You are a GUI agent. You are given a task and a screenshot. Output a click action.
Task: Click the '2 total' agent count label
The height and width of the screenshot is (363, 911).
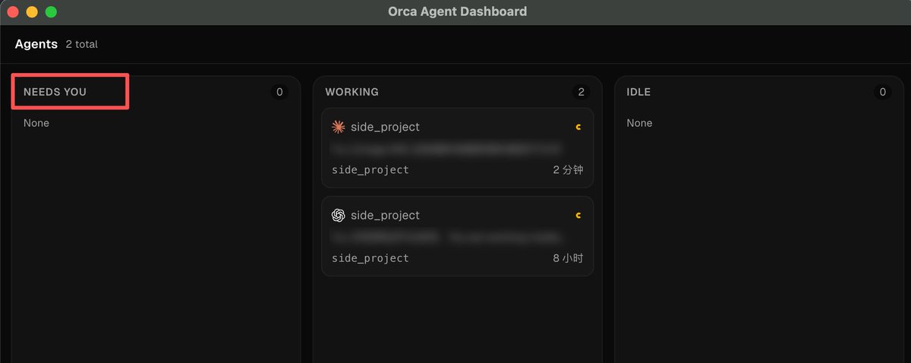(x=81, y=45)
